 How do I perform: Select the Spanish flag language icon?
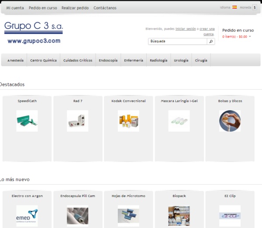point(234,7)
